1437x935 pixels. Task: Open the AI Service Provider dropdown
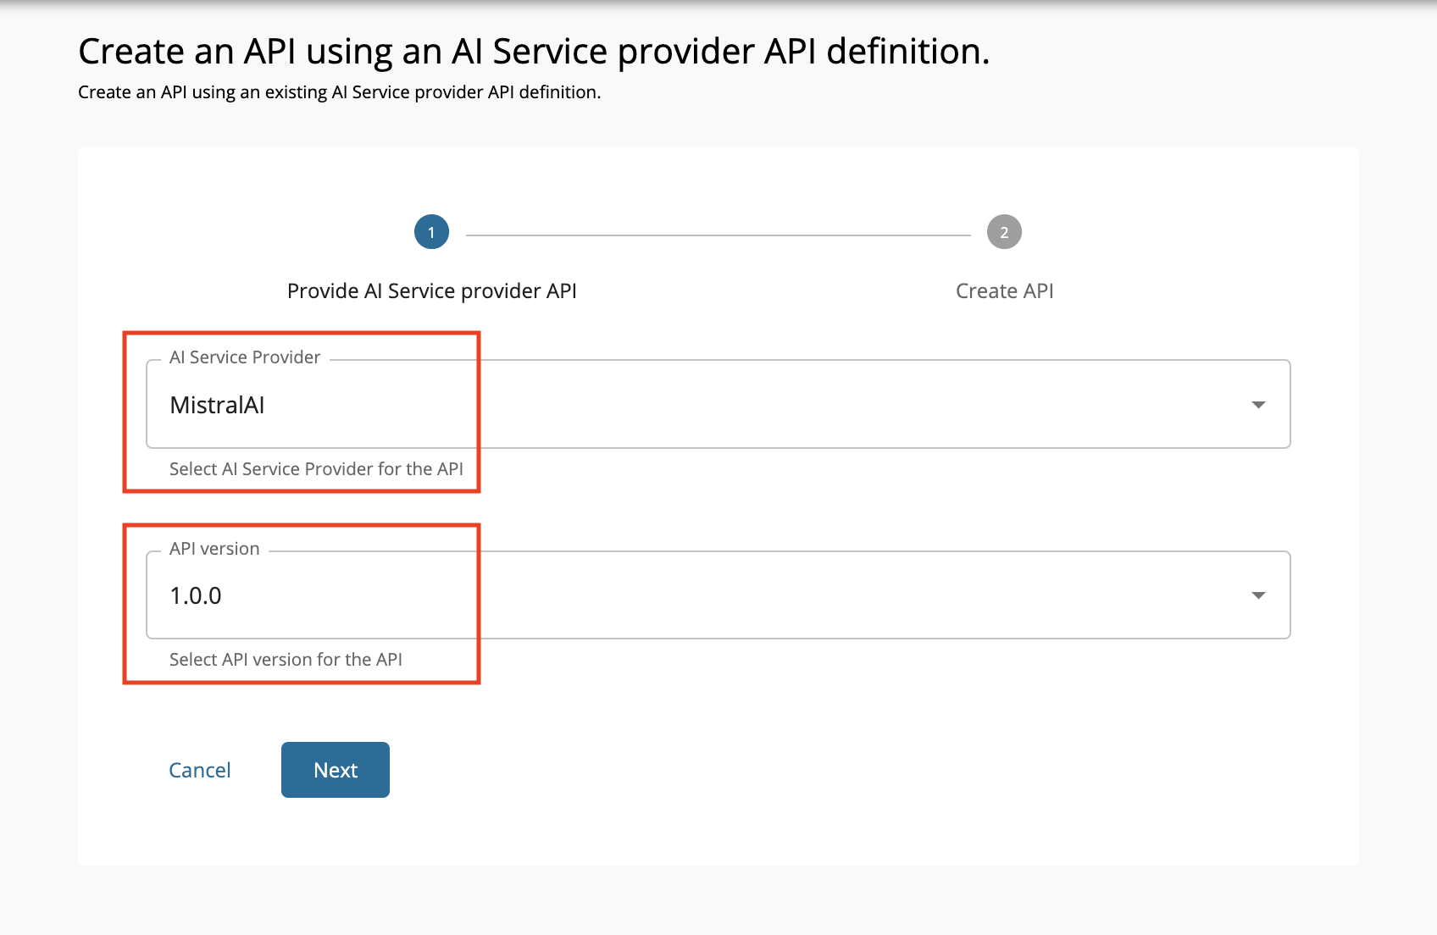[718, 404]
